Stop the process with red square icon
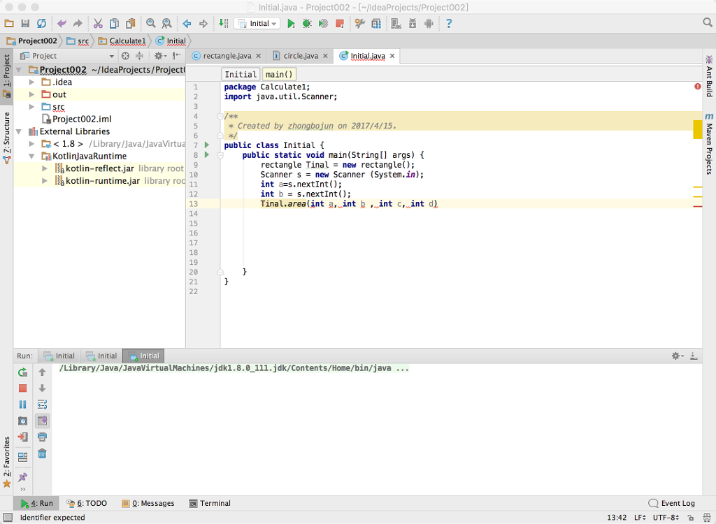The height and width of the screenshot is (524, 716). [22, 388]
